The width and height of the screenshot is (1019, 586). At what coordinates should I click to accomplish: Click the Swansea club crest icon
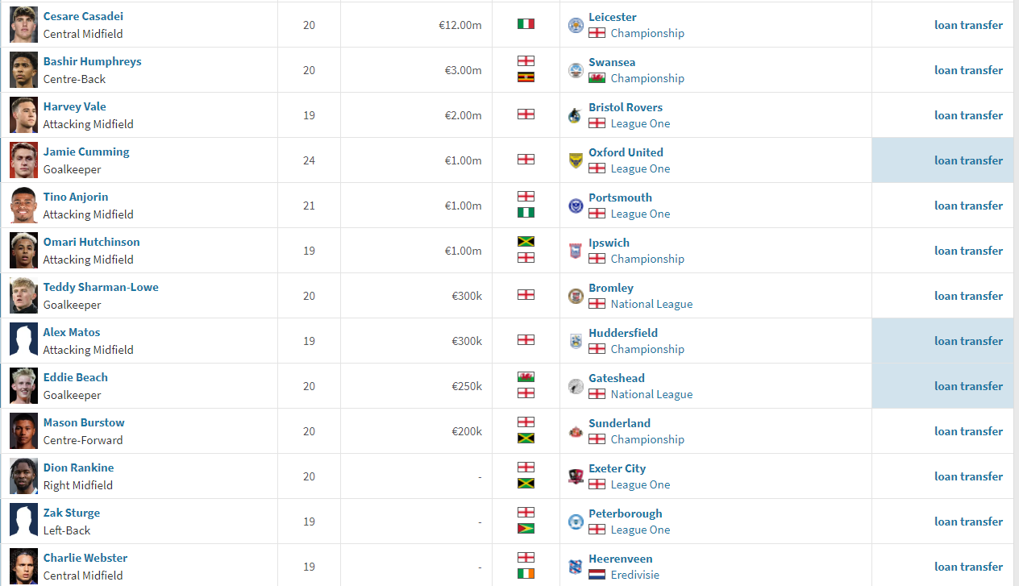(575, 70)
